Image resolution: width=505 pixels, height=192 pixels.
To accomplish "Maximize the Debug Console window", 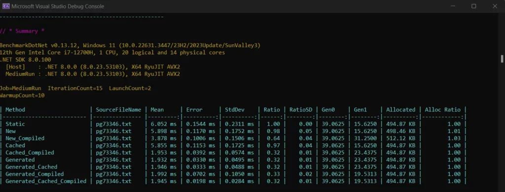I will point(474,6).
